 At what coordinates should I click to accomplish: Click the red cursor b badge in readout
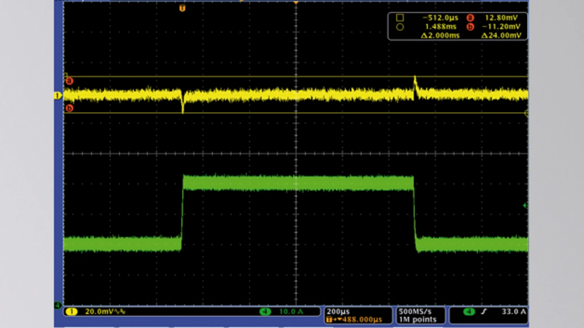click(x=470, y=27)
